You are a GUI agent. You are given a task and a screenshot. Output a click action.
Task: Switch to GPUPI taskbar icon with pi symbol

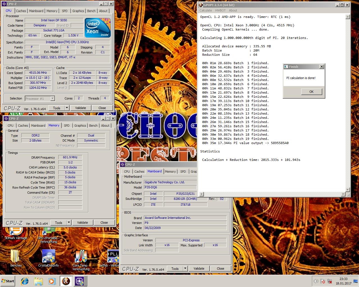[x=66, y=281]
